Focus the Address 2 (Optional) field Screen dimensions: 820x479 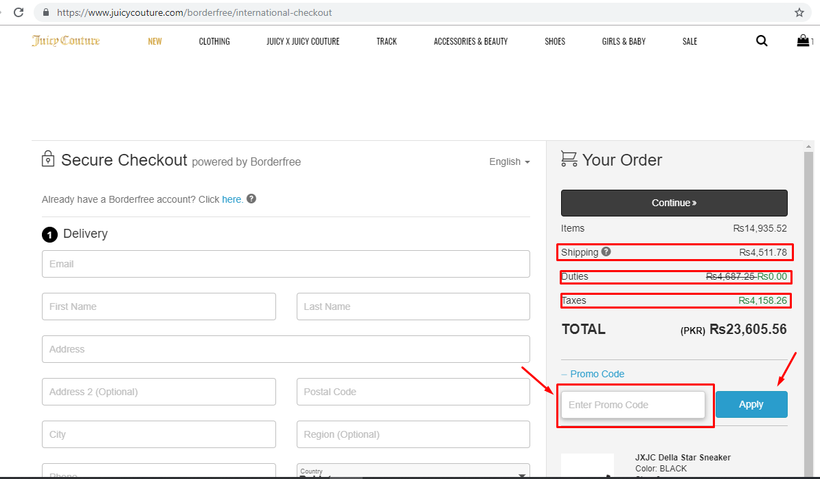159,392
